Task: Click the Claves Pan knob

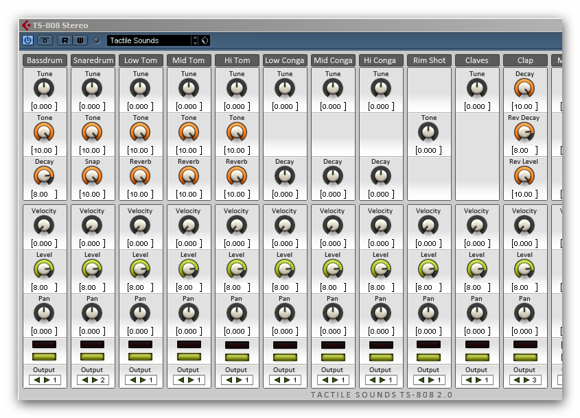Action: click(477, 314)
